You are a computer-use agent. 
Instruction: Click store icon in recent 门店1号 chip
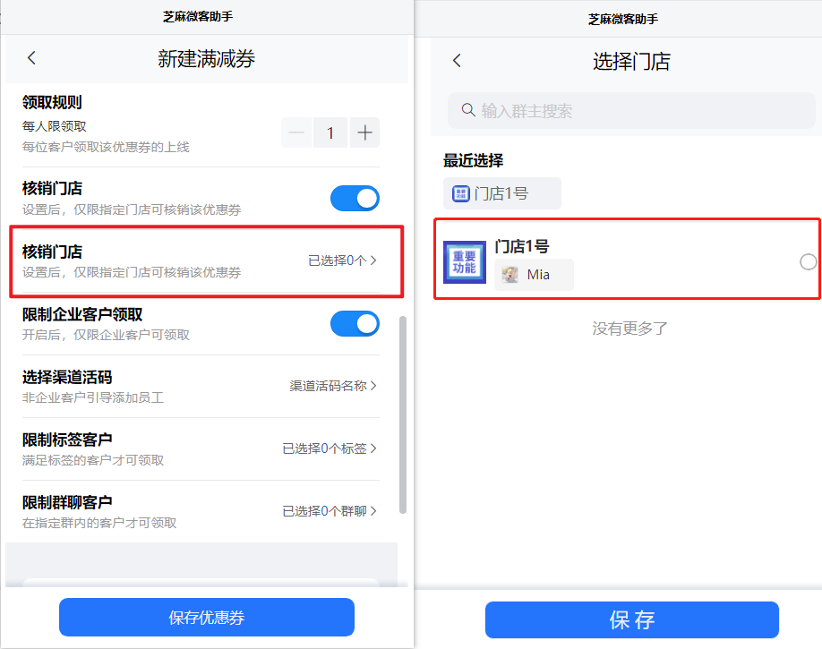[461, 194]
